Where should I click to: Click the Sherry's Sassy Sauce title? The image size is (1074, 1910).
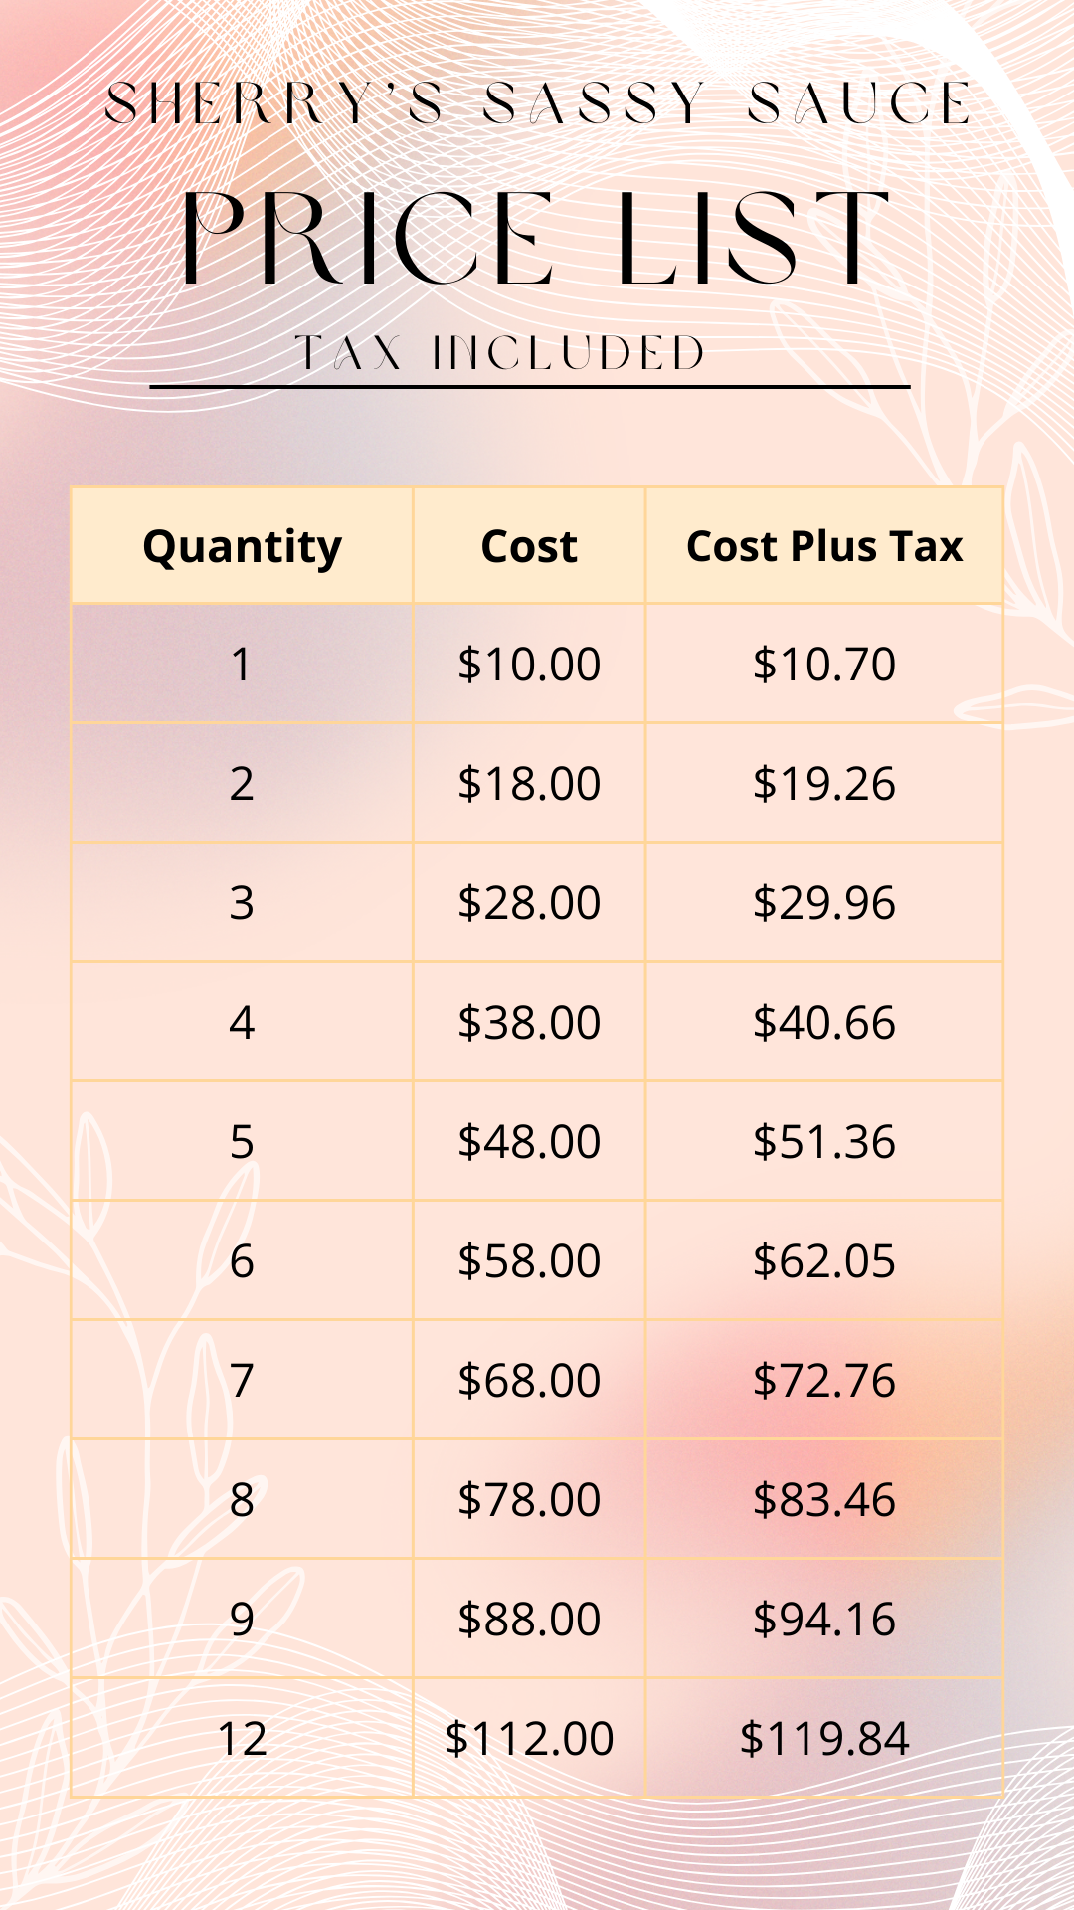[x=538, y=104]
